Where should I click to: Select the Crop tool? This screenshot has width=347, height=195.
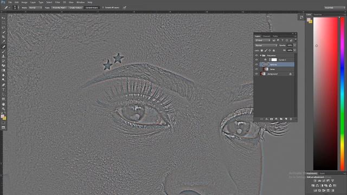(x=3, y=37)
